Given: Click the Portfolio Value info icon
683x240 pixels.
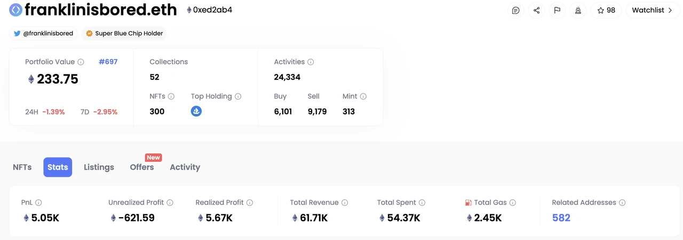Looking at the screenshot, I should click(81, 62).
